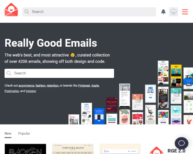Open the chat bubble widget
Image resolution: width=193 pixels, height=154 pixels.
click(x=181, y=143)
